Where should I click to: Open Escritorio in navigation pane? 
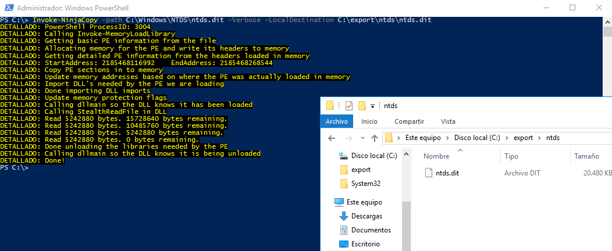pyautogui.click(x=365, y=244)
